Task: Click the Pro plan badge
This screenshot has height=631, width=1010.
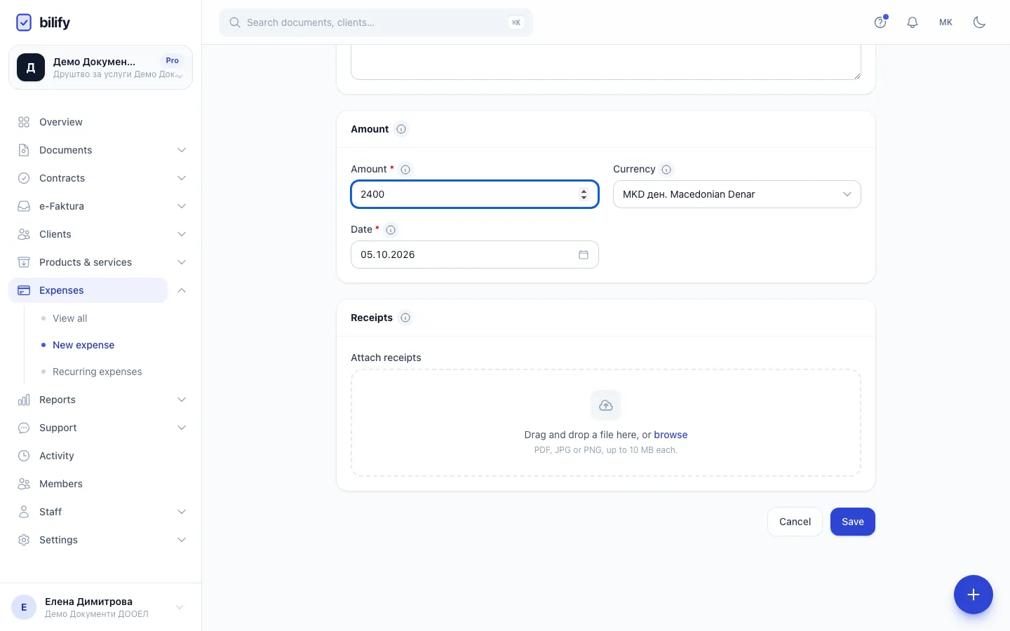Action: 173,60
